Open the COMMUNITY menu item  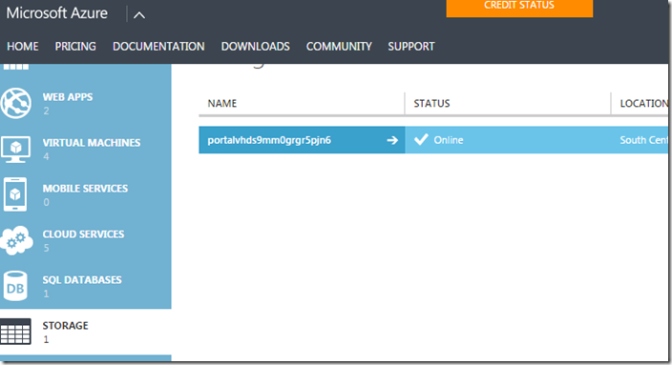click(x=339, y=46)
